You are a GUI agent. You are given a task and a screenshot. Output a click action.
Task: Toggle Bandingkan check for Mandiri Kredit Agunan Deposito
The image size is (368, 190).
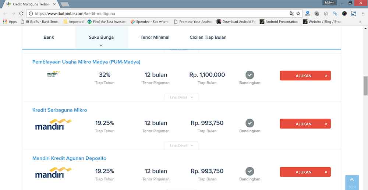coord(250,172)
